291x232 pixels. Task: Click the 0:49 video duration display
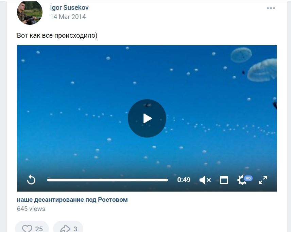pos(184,180)
